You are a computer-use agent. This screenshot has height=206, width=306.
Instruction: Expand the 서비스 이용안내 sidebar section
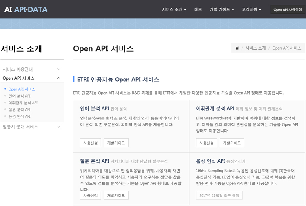(x=32, y=69)
